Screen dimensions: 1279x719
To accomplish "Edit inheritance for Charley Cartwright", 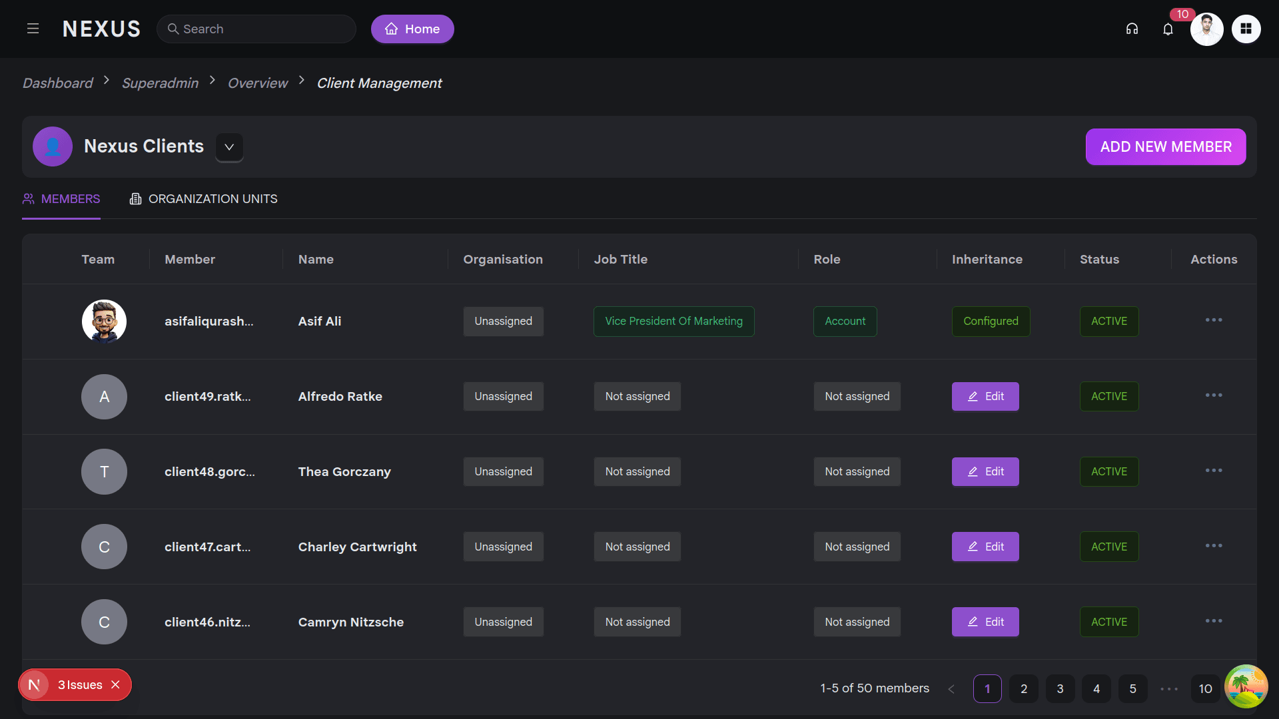I will (x=985, y=547).
